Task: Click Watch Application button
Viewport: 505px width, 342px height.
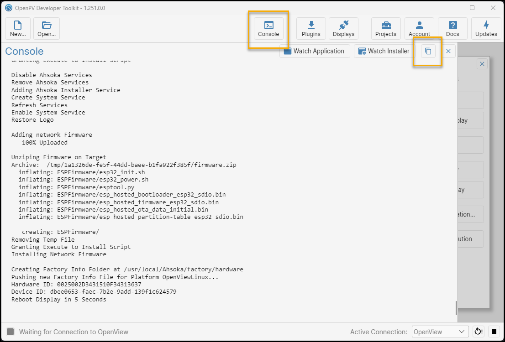Action: [x=315, y=51]
